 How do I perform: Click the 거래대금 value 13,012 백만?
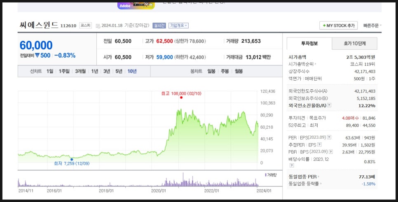tap(258, 57)
